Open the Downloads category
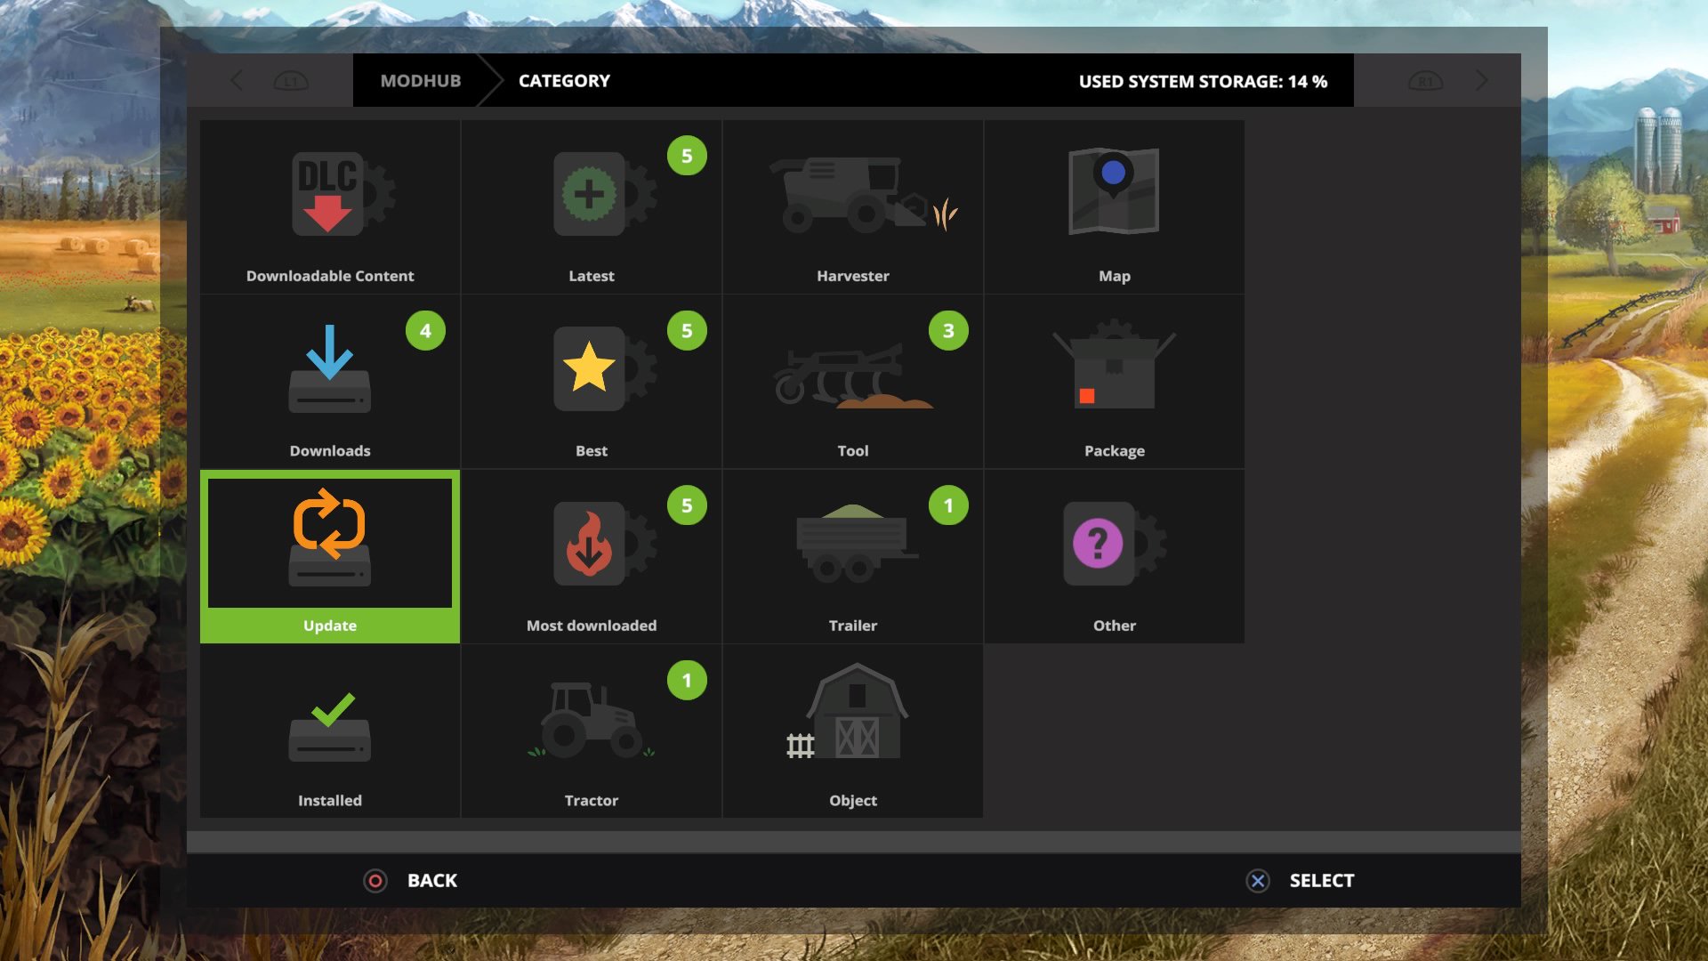The height and width of the screenshot is (961, 1708). click(x=330, y=370)
